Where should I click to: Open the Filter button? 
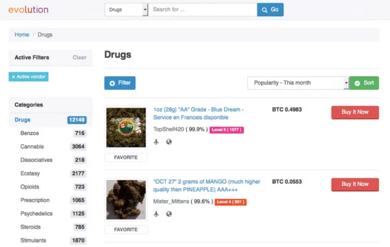pos(120,83)
